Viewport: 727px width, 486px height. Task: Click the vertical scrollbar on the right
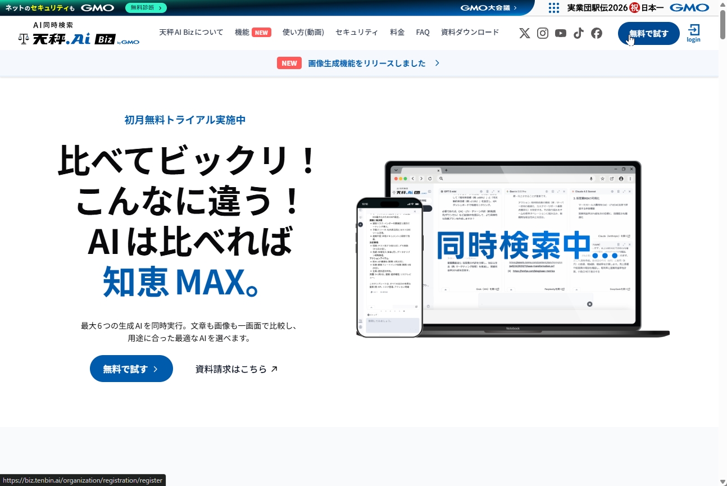[x=722, y=28]
